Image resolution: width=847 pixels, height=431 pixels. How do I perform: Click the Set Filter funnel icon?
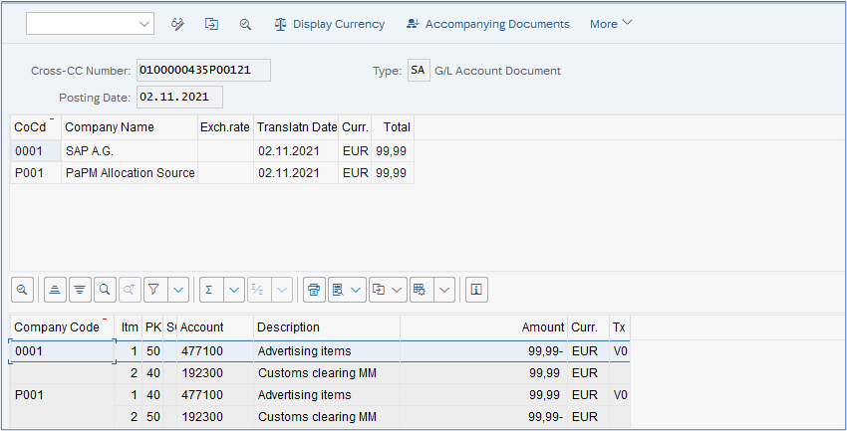[154, 290]
